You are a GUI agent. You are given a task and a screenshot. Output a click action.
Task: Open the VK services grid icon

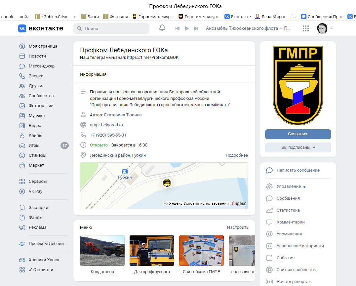(x=306, y=28)
